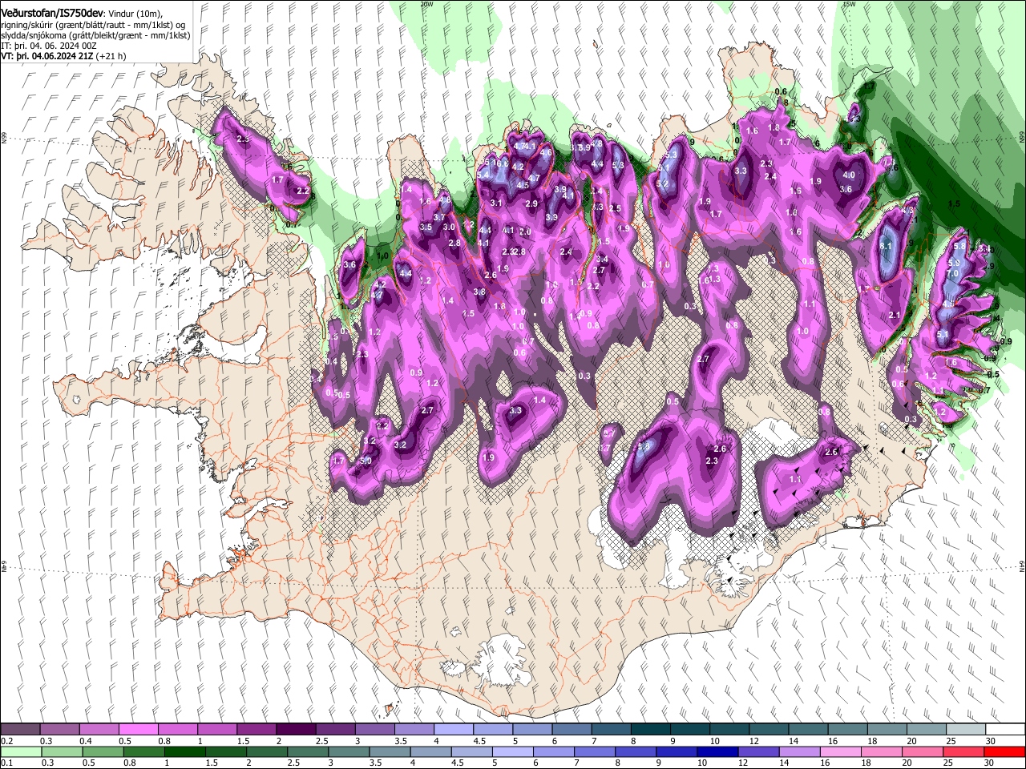The height and width of the screenshot is (769, 1026).
Task: Pick the light pink lower swatch between 16 and 18
Action: (x=841, y=751)
